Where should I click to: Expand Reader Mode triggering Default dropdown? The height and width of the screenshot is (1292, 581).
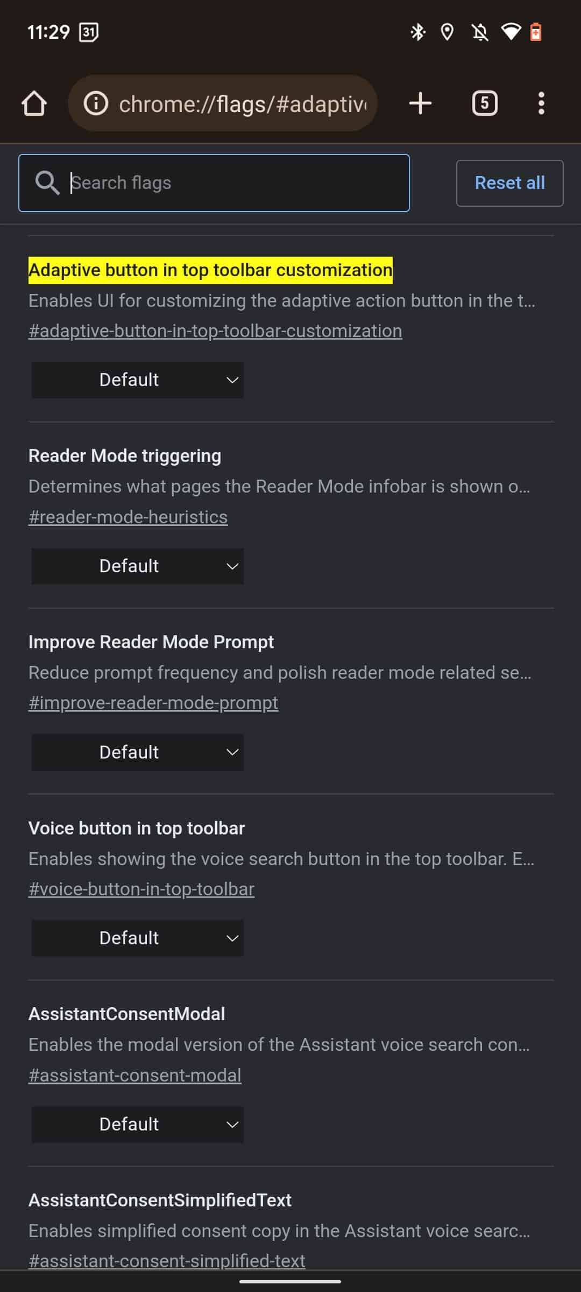[x=138, y=566]
